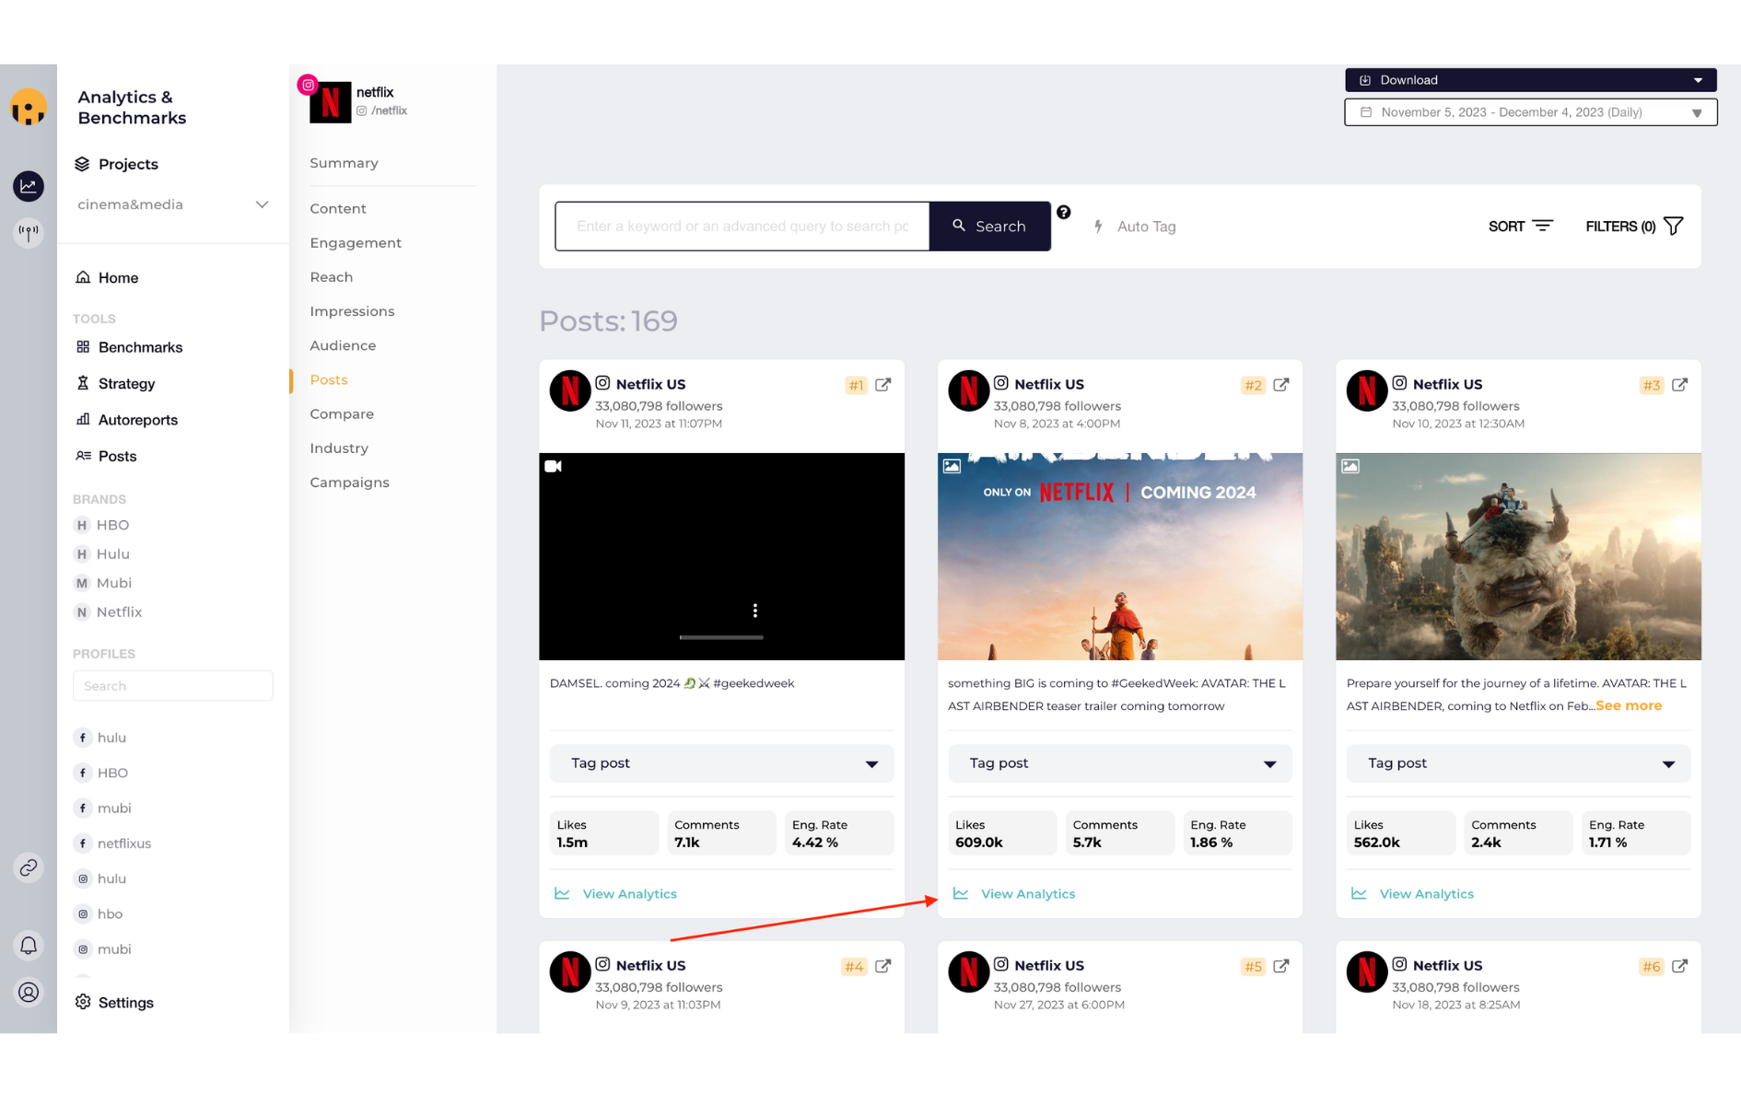Open the Content section

pyautogui.click(x=338, y=209)
